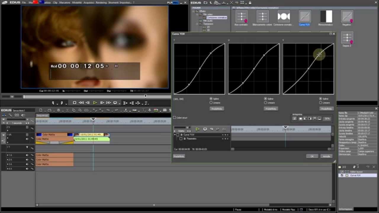The image size is (379, 213).
Task: Select Spline radio for the Y curve
Action: point(211,99)
